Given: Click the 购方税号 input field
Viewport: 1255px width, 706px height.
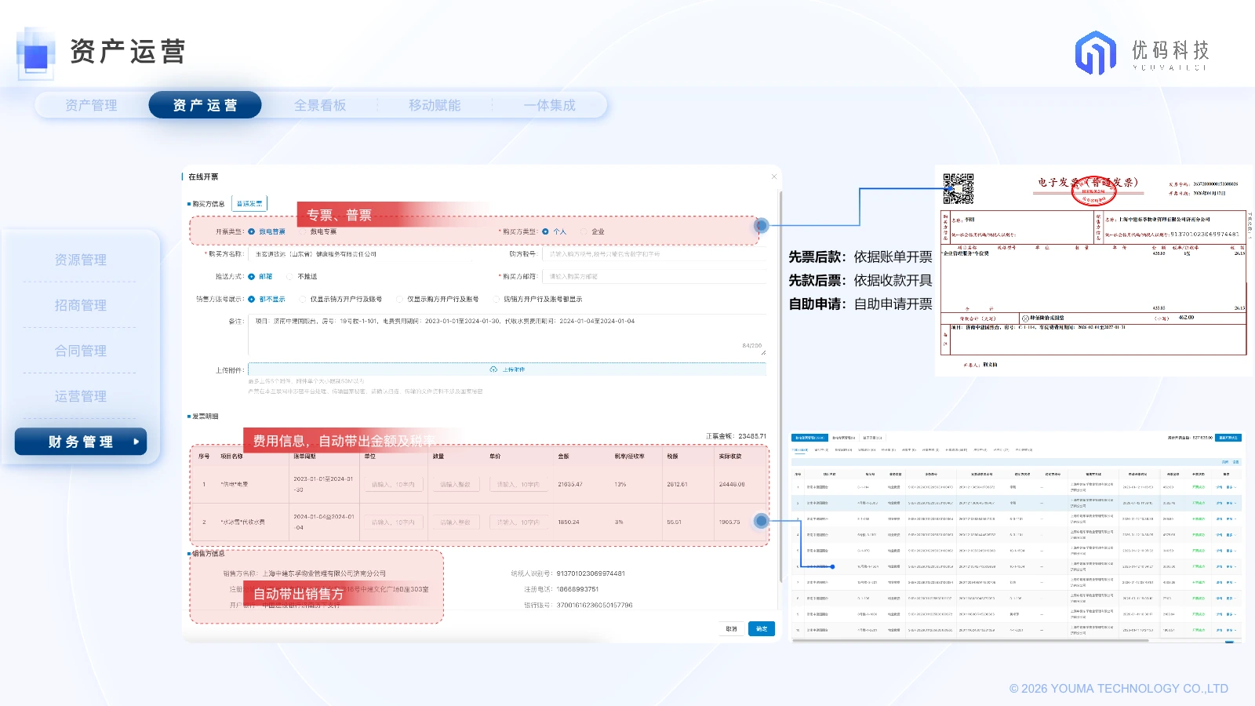Looking at the screenshot, I should (x=655, y=254).
